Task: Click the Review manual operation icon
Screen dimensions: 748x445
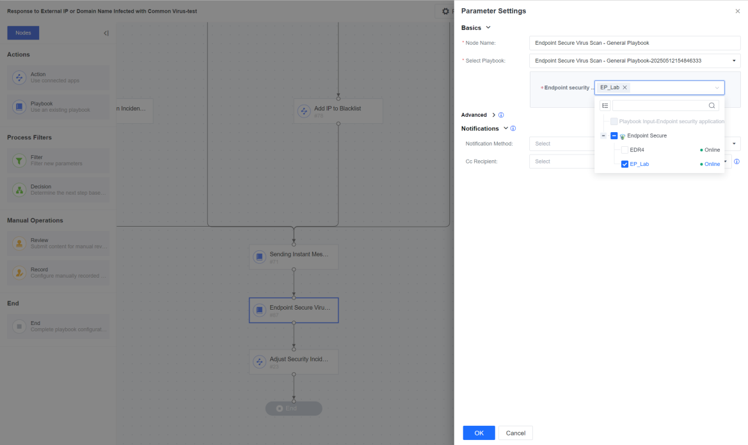Action: pos(19,243)
